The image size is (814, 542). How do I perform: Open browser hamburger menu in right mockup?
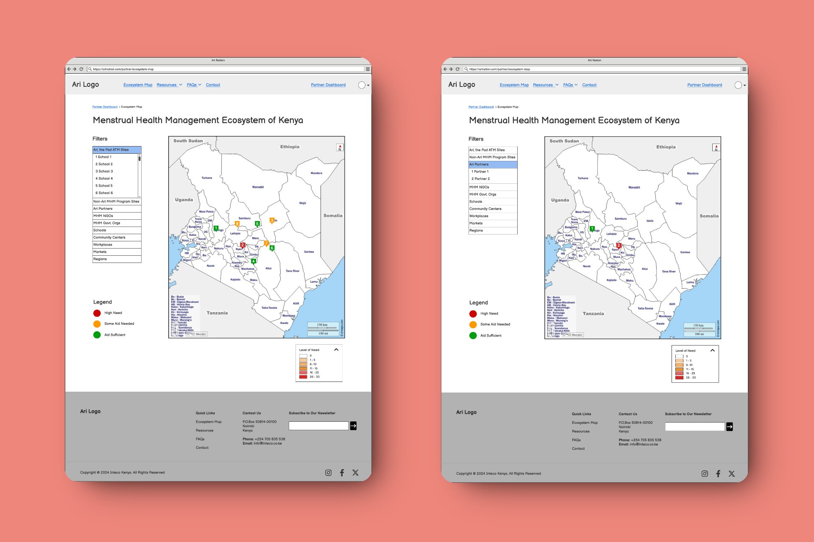pyautogui.click(x=744, y=69)
